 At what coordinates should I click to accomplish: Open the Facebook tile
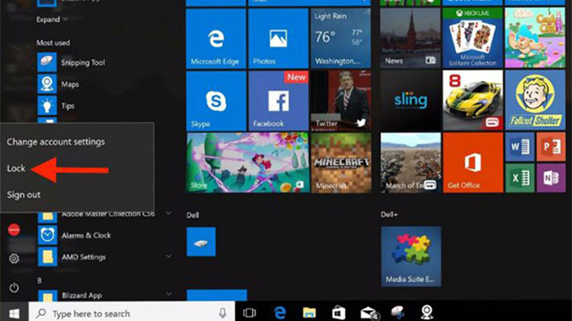click(278, 101)
